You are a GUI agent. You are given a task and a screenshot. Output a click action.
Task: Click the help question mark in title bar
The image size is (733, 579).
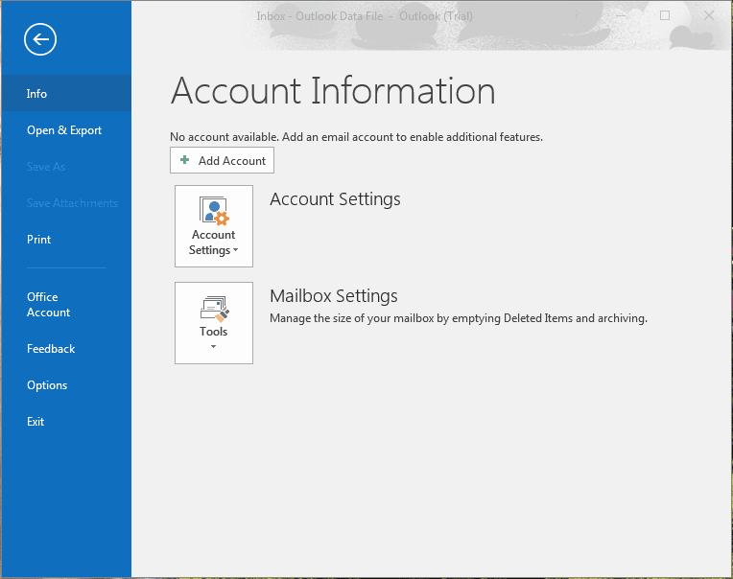(x=577, y=16)
